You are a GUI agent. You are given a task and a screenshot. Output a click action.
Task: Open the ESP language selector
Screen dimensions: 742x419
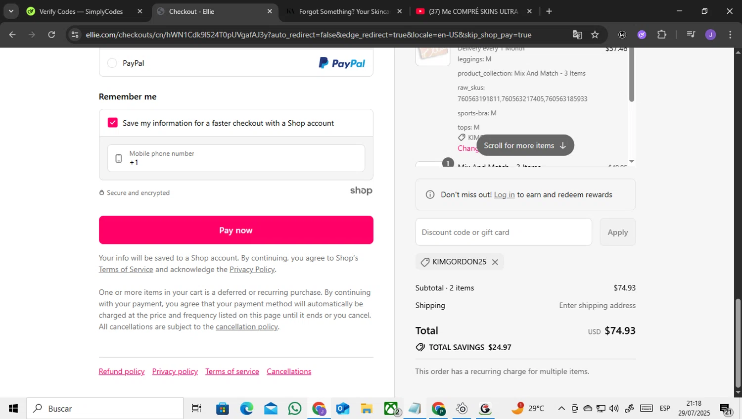click(665, 409)
